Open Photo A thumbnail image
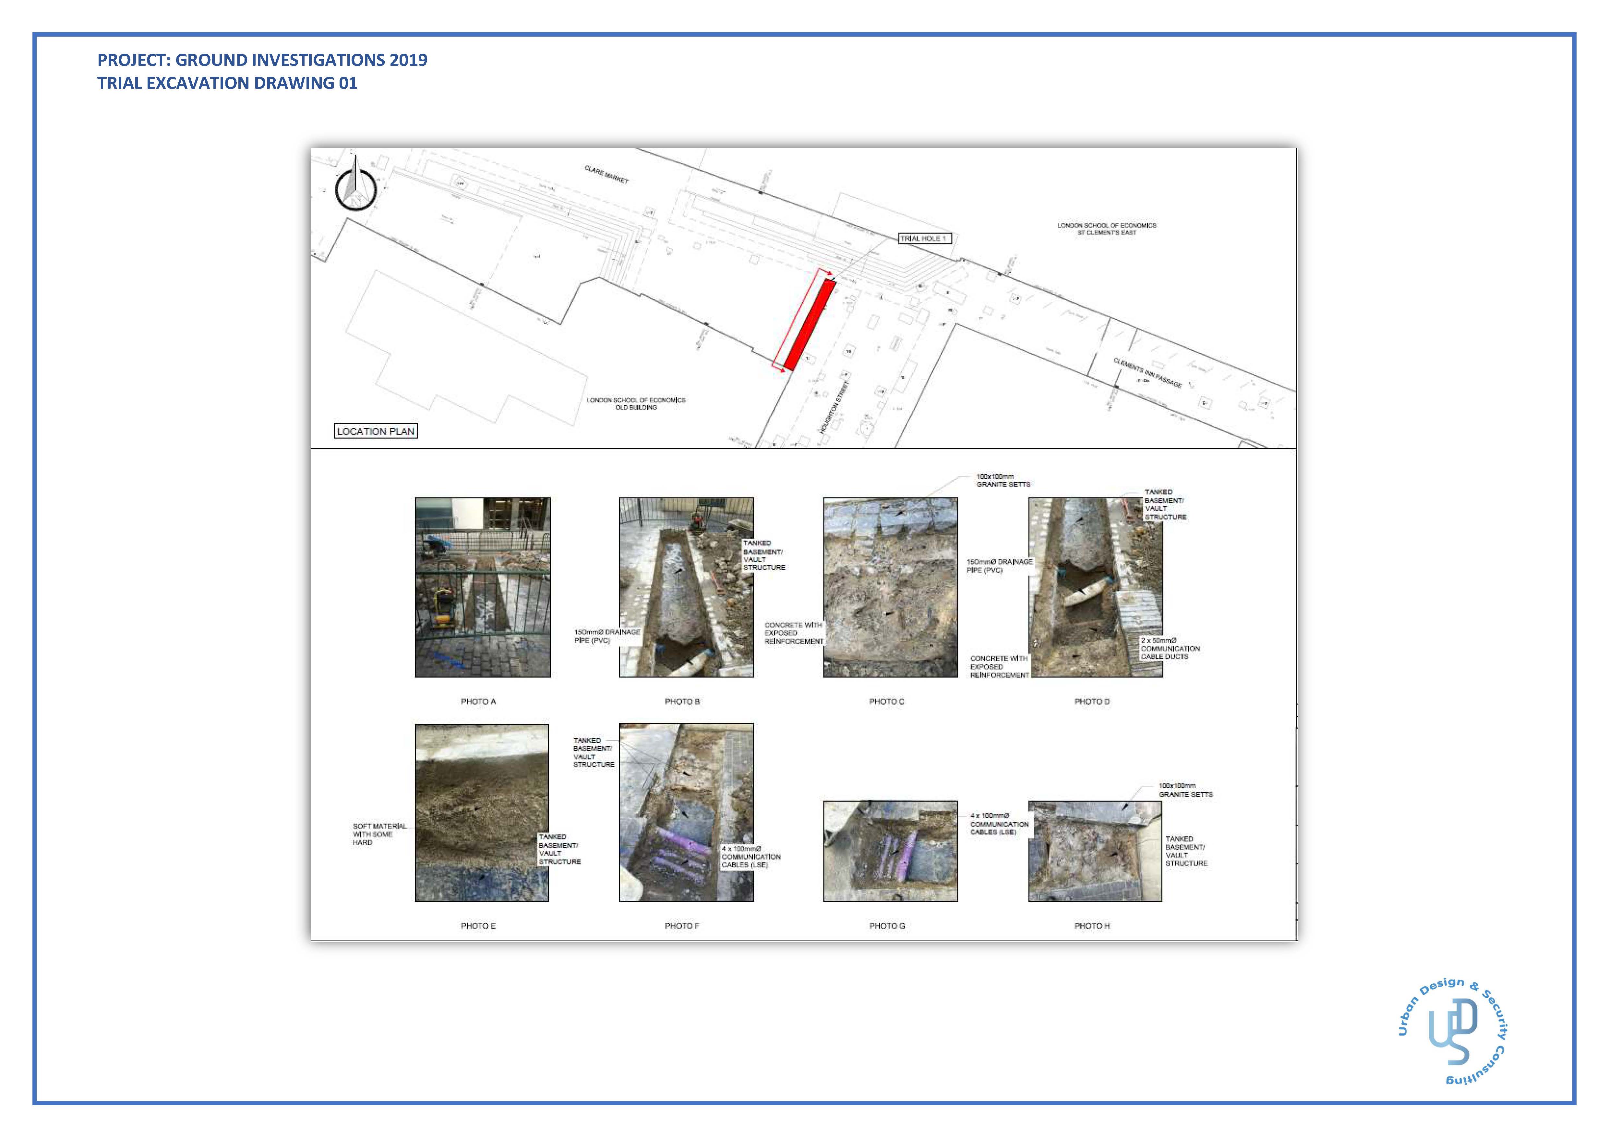 482,587
